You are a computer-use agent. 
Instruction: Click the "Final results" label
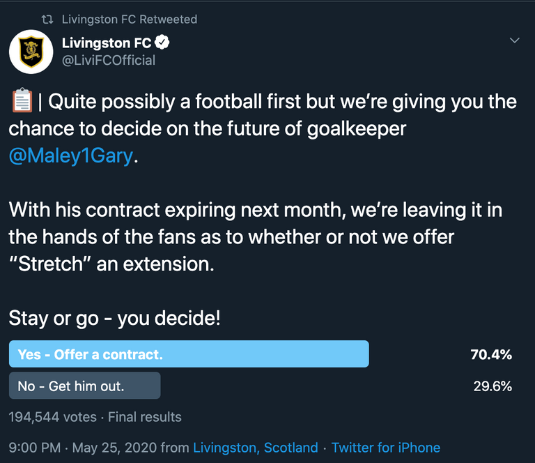point(145,417)
